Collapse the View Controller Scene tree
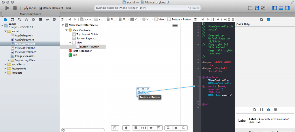Image resolution: width=295 pixels, height=132 pixels. click(x=63, y=25)
